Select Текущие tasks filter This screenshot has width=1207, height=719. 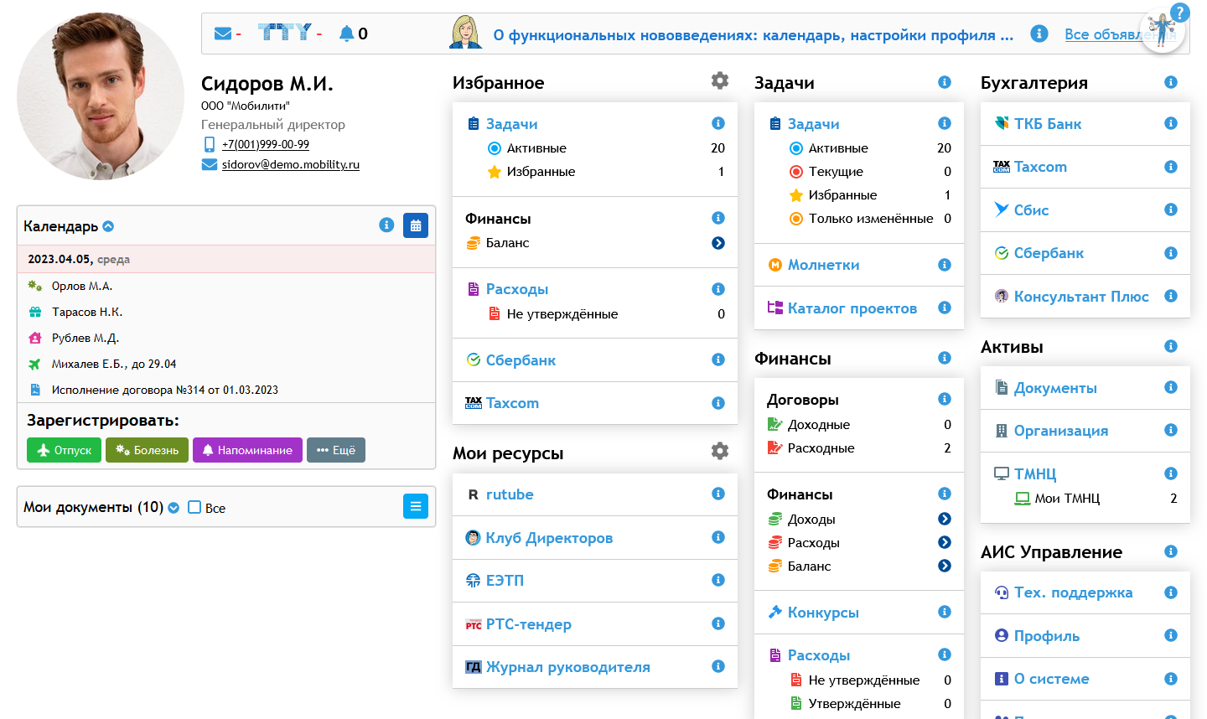click(835, 172)
